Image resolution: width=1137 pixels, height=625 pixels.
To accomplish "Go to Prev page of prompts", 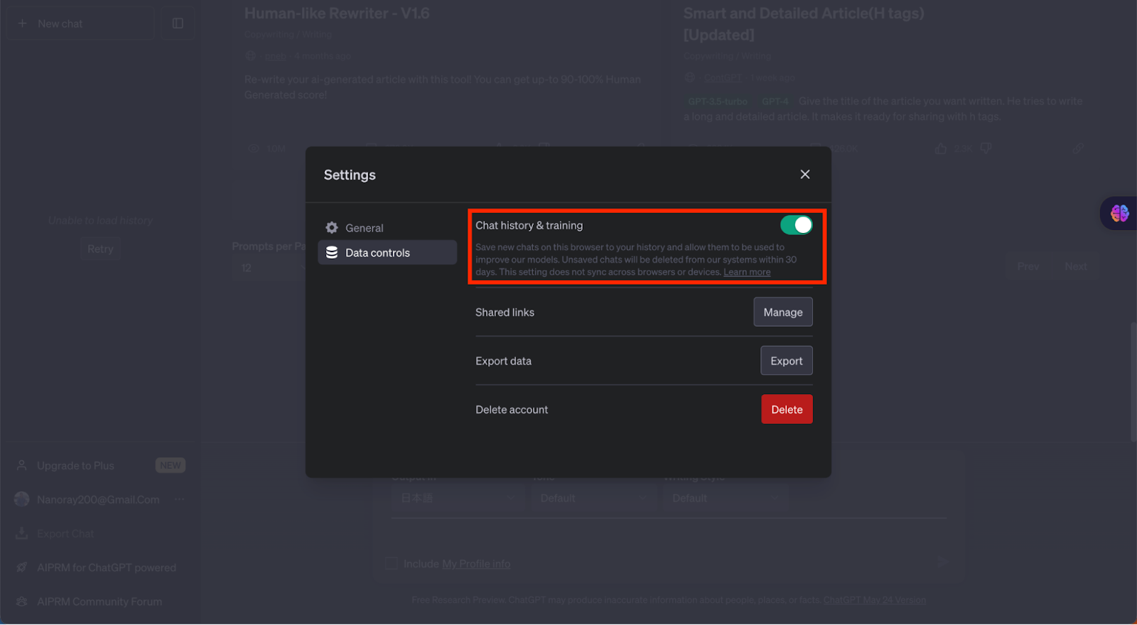I will pos(1028,266).
